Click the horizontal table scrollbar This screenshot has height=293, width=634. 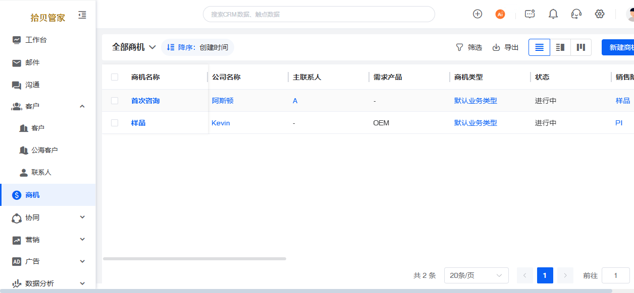click(x=194, y=259)
